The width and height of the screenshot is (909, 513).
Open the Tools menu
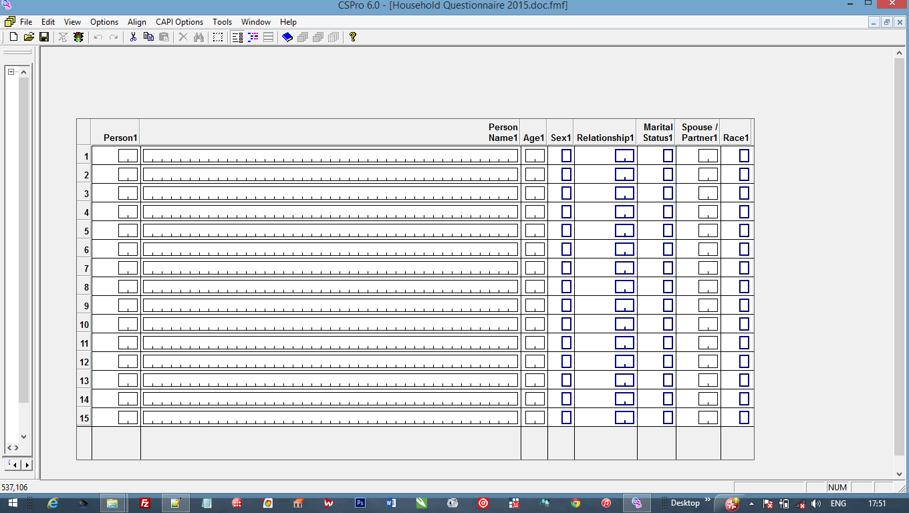223,22
